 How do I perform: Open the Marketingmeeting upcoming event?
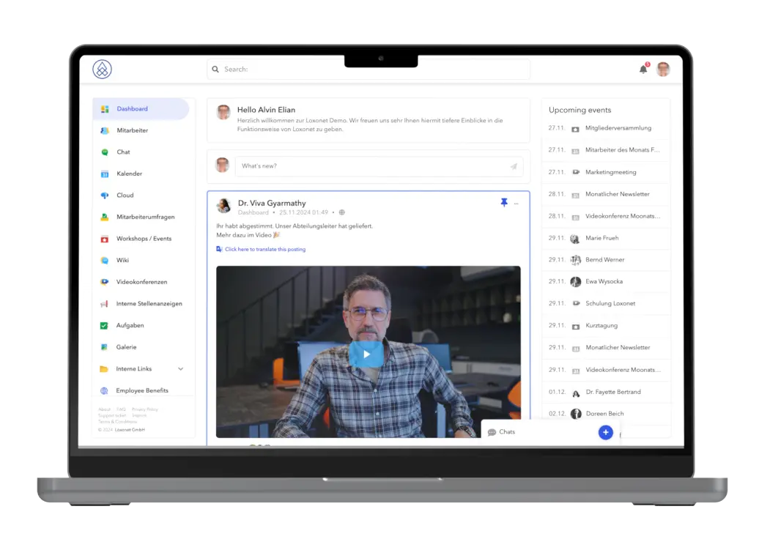coord(610,172)
